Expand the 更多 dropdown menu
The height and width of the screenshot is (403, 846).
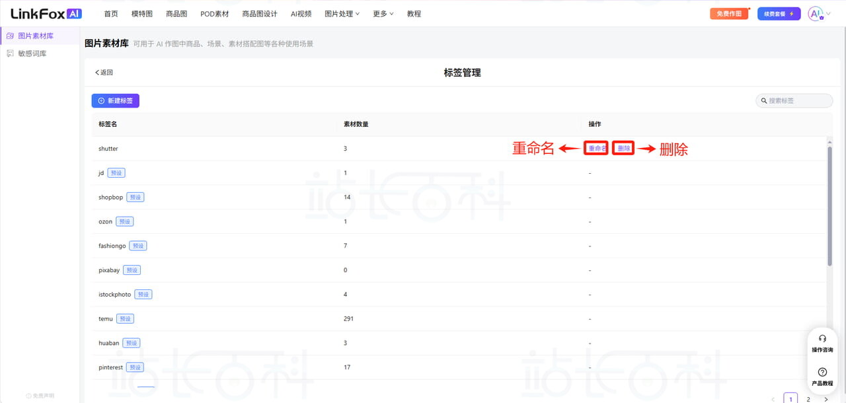[383, 14]
